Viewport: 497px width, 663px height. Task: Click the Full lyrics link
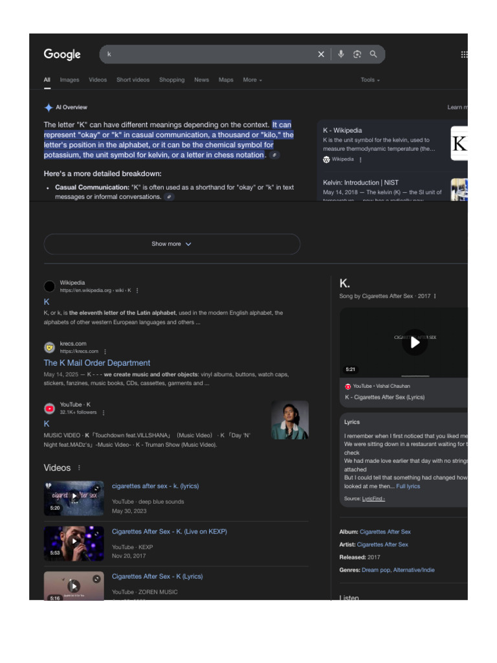408,486
